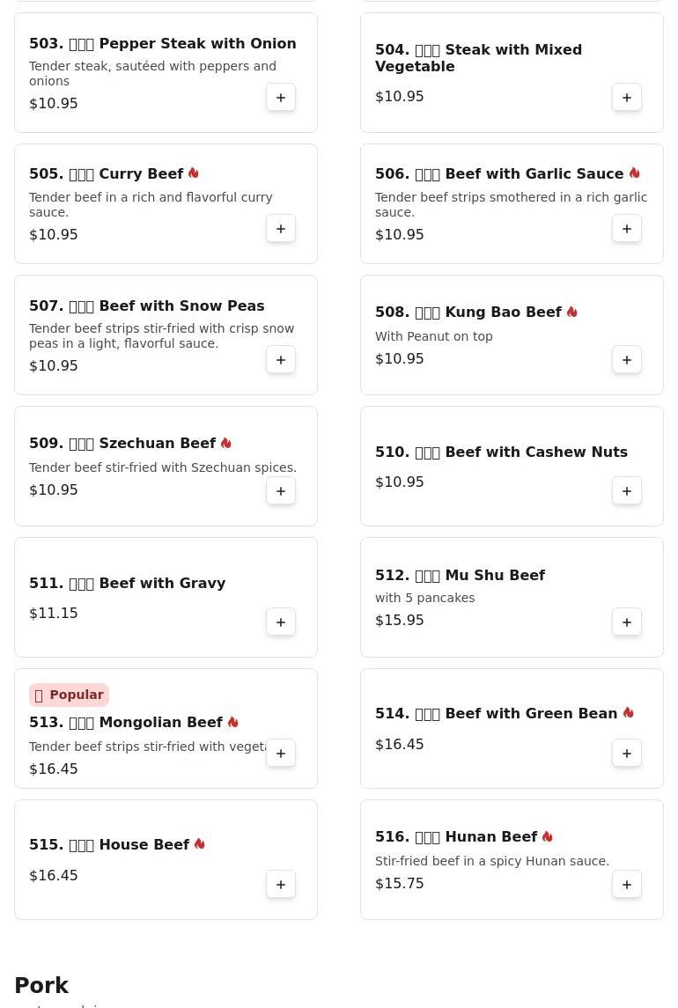Screen dimensions: 678x1008
Task: Add Pepper Steak with Onion to cart
Action: pos(281,98)
